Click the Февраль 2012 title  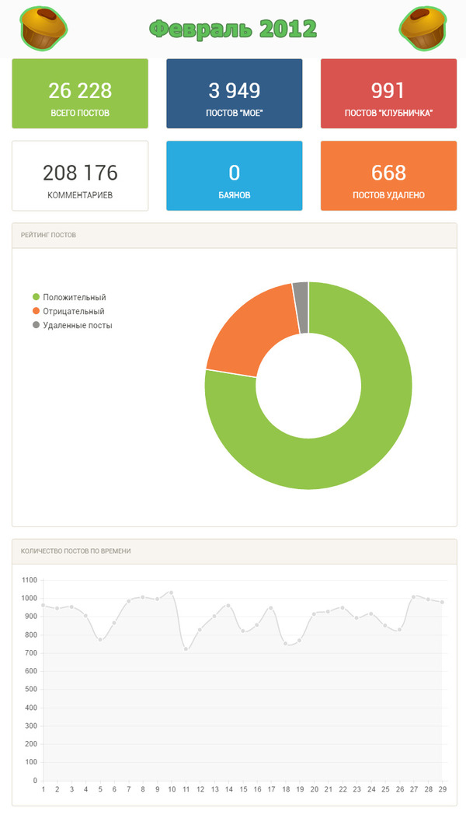pos(233,29)
